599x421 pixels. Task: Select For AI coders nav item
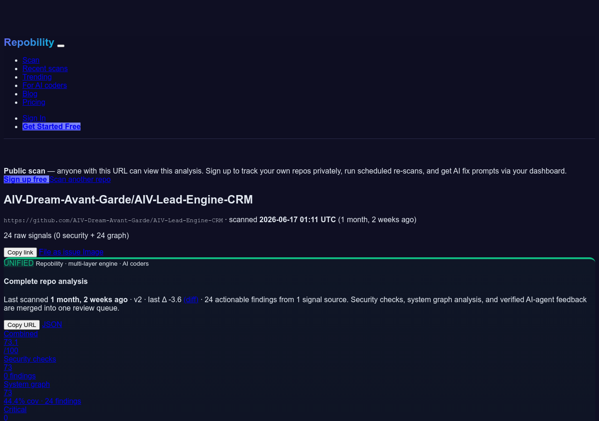click(44, 85)
